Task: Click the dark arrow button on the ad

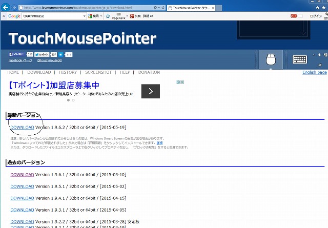Action: point(151,91)
